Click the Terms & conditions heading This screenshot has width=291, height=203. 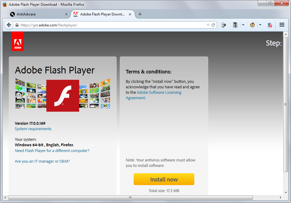149,72
